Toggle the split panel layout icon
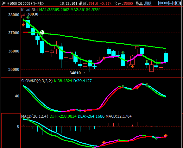 [172, 3]
